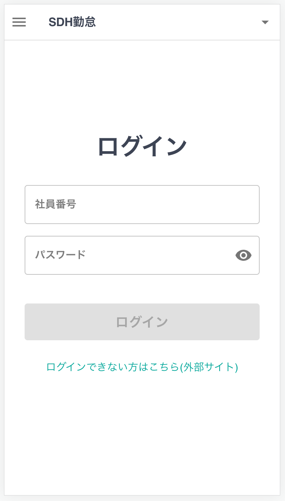The image size is (285, 501).
Task: Click the ログイン page heading
Action: (142, 145)
